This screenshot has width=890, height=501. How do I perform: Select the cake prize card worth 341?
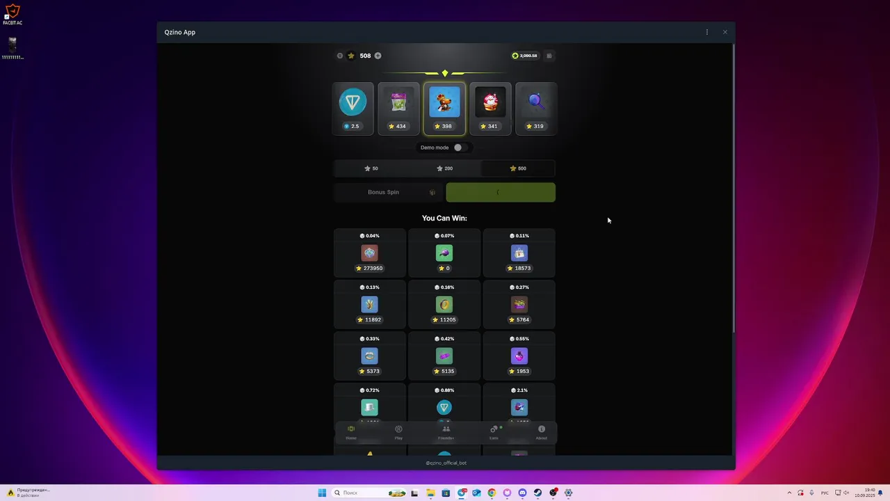pos(490,109)
